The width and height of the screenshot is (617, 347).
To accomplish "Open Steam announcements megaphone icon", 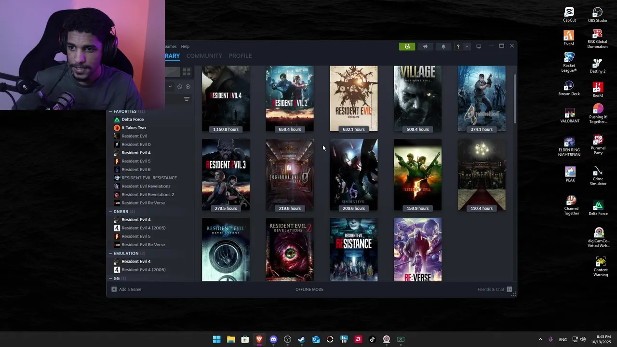I will 425,46.
